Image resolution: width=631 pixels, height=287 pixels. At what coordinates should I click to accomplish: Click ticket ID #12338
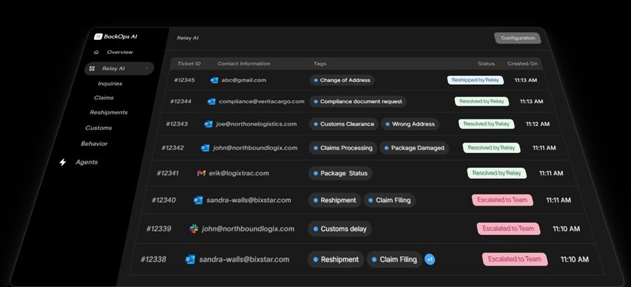pos(154,259)
